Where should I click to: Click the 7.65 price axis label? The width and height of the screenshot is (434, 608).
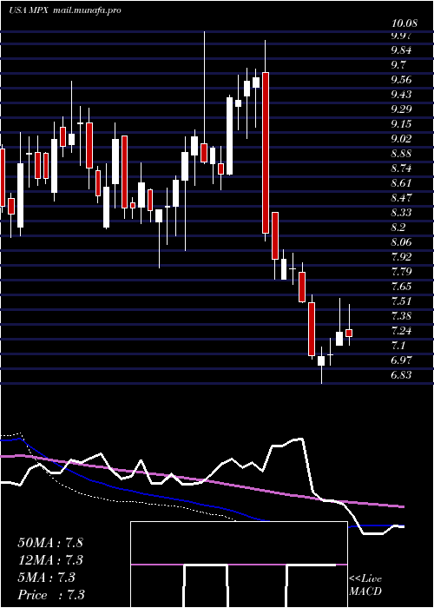(401, 287)
